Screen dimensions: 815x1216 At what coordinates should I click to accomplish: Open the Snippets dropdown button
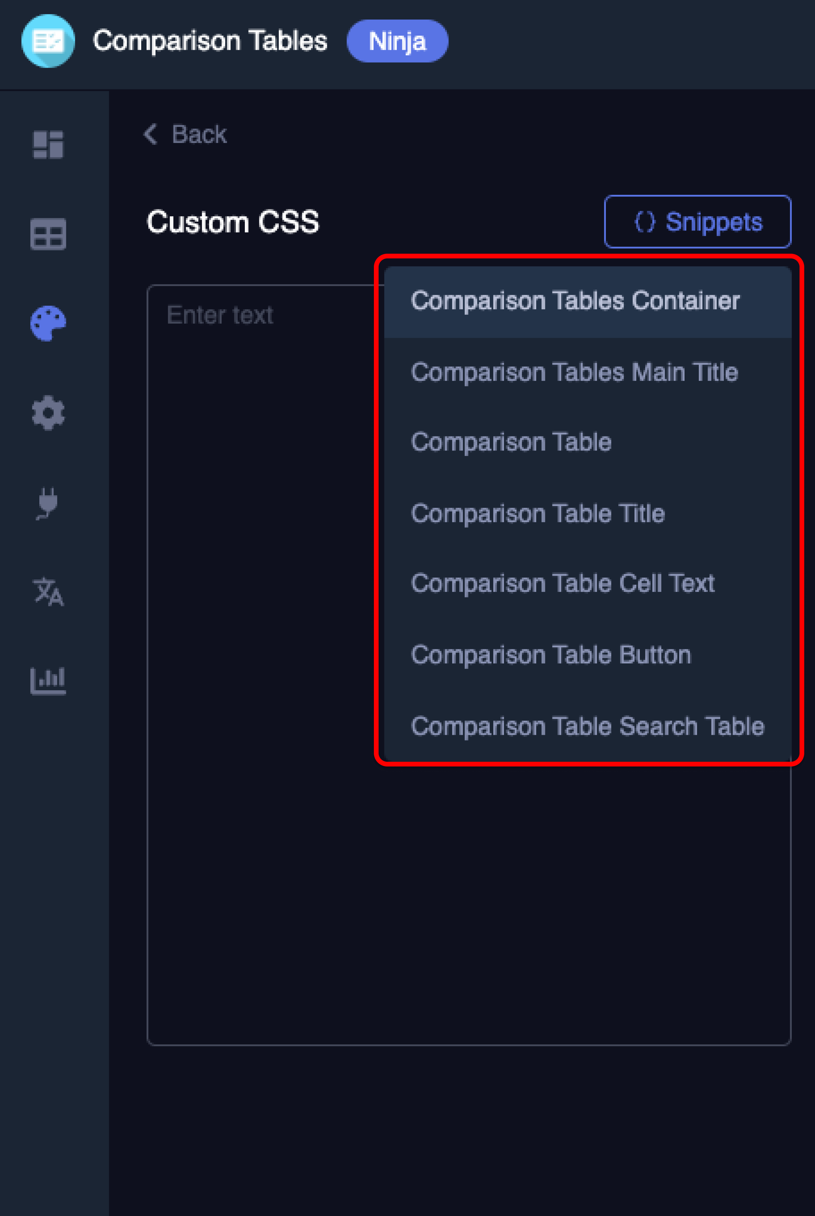pos(697,222)
